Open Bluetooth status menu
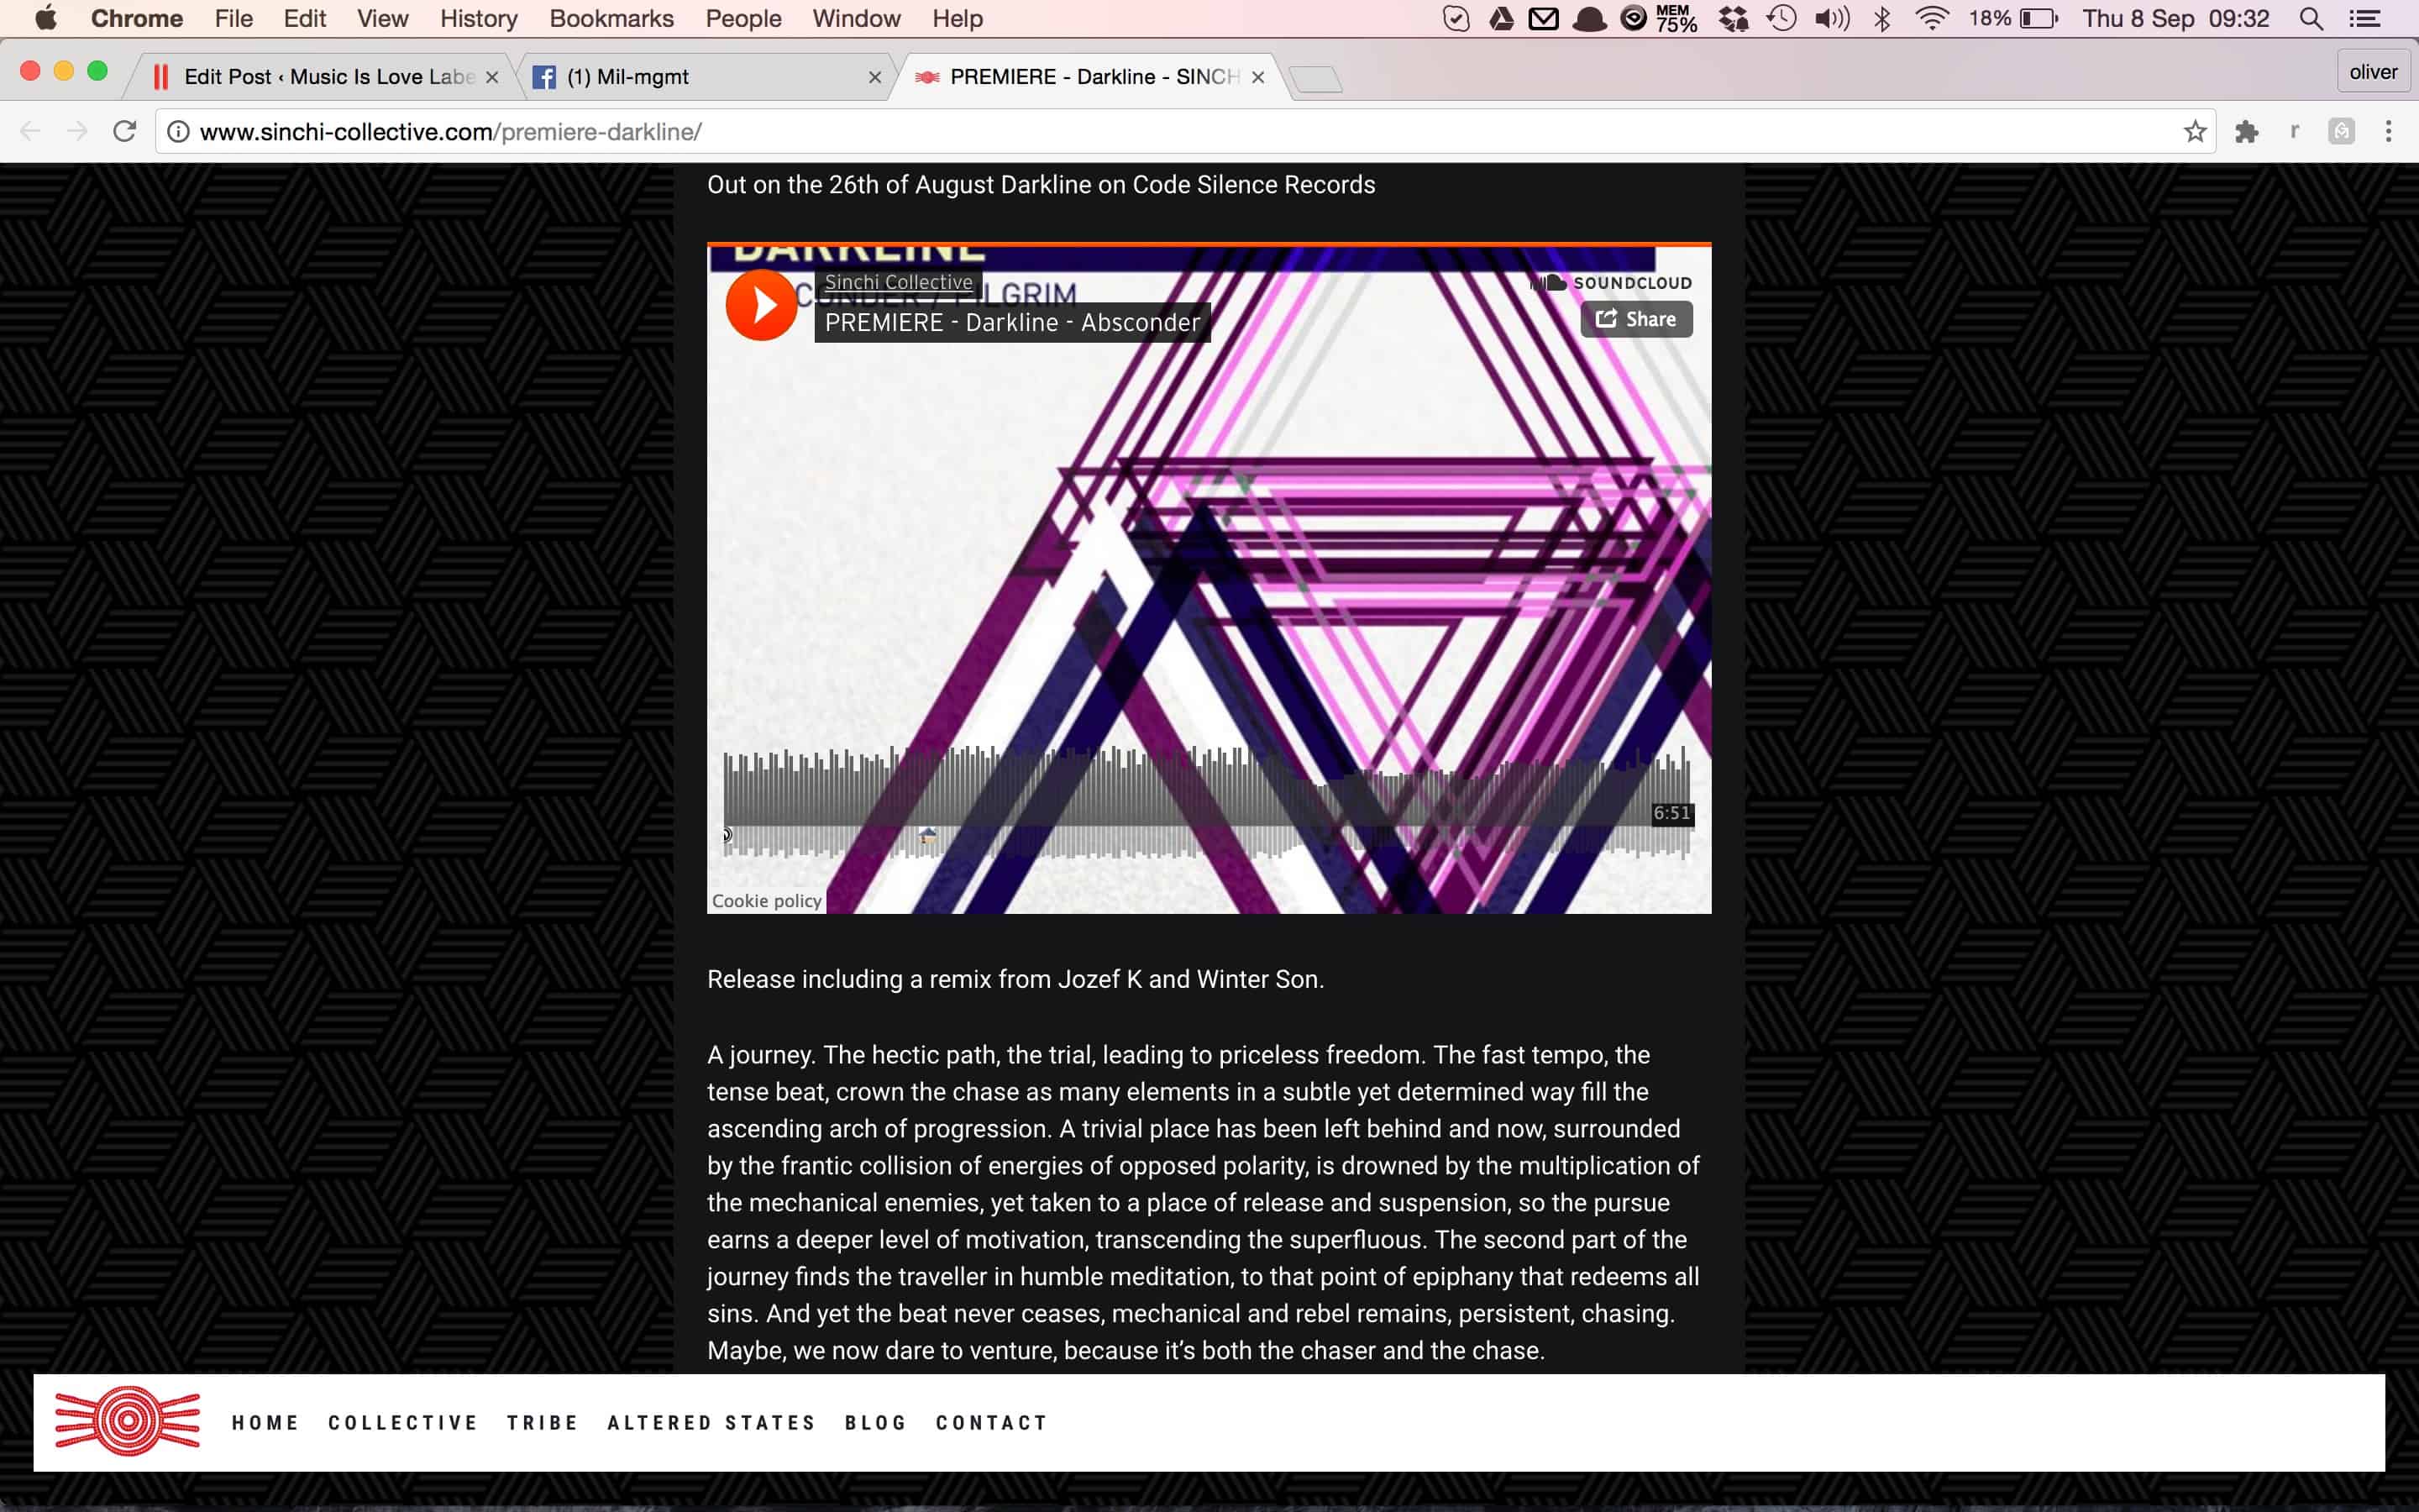 1882,18
